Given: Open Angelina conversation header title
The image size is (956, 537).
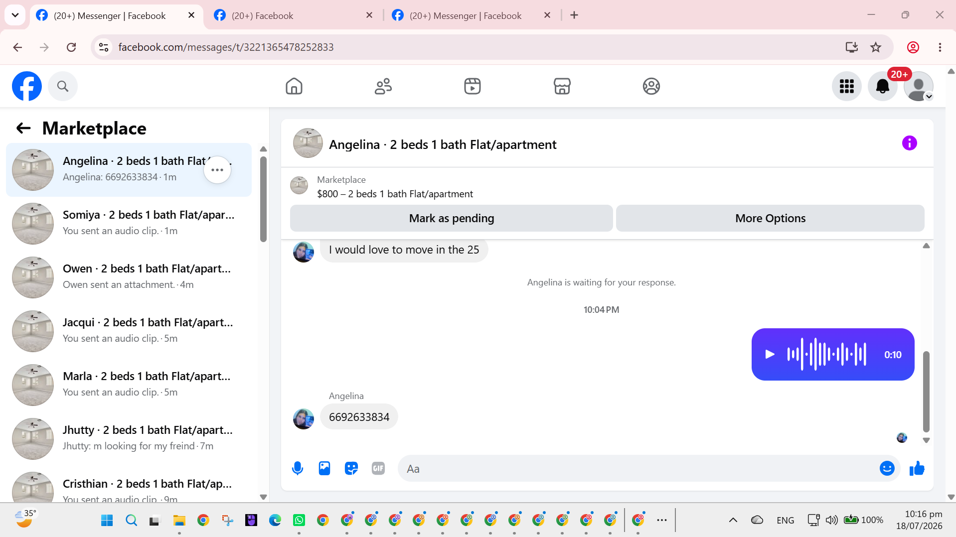Looking at the screenshot, I should (443, 144).
